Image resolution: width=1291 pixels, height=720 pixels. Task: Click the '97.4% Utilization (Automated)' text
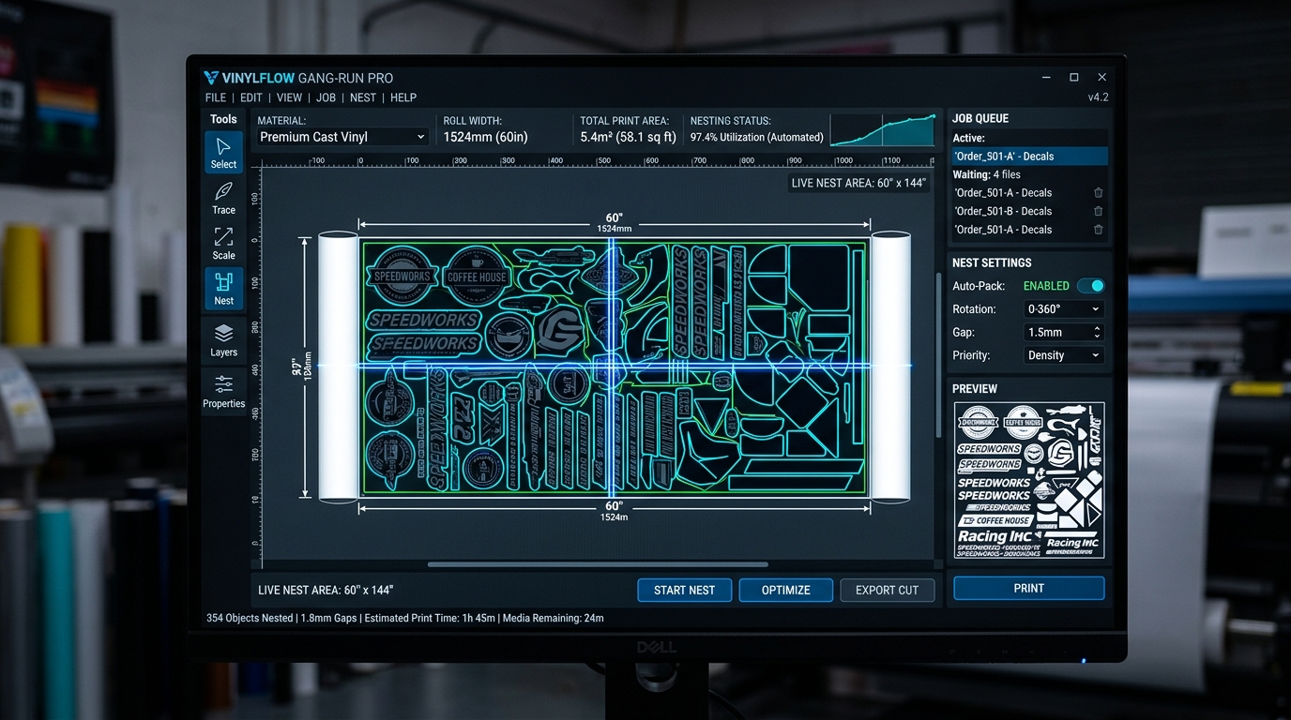pos(756,137)
